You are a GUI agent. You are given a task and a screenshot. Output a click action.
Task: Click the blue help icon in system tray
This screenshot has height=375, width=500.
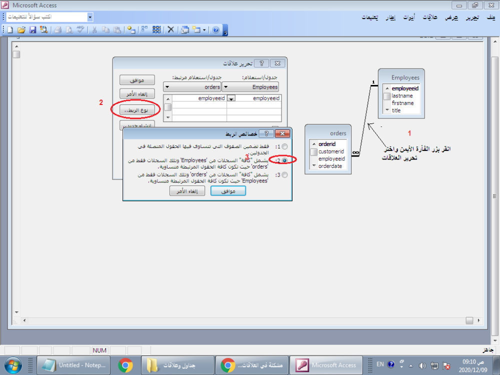[x=391, y=364]
